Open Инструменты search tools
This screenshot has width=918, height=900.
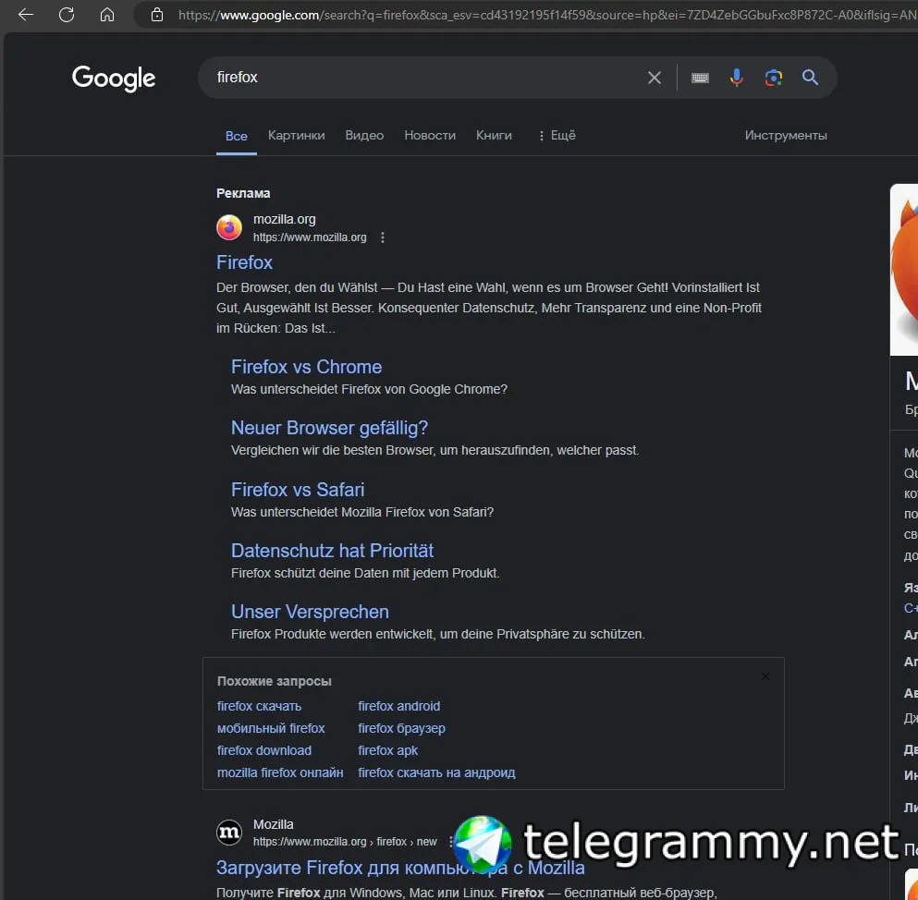[x=786, y=135]
